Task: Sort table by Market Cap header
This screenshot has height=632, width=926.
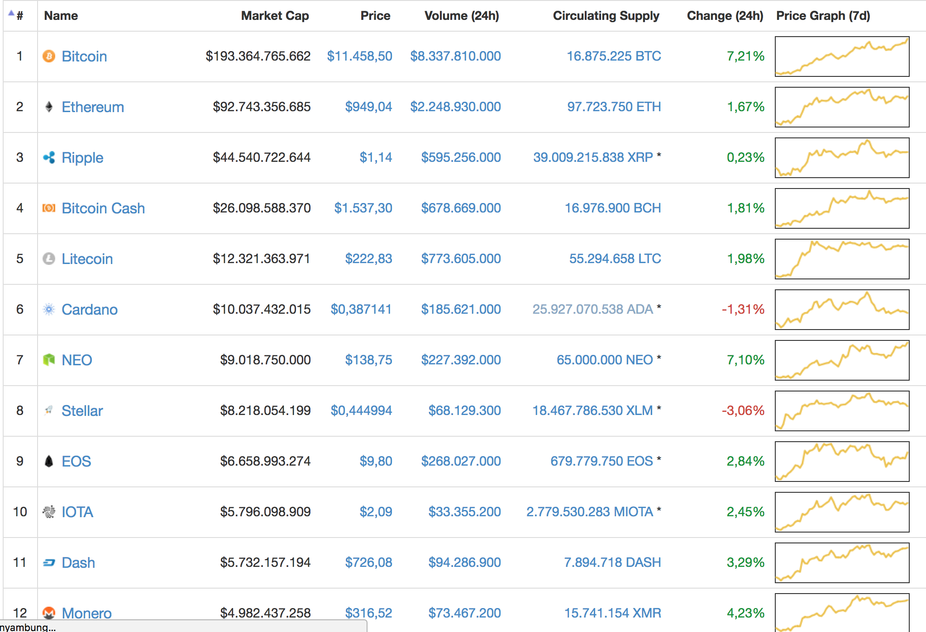Action: [275, 16]
